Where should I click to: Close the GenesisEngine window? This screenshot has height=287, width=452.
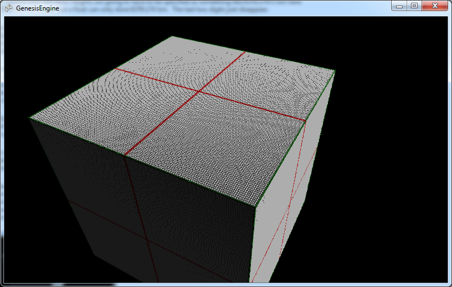(435, 6)
